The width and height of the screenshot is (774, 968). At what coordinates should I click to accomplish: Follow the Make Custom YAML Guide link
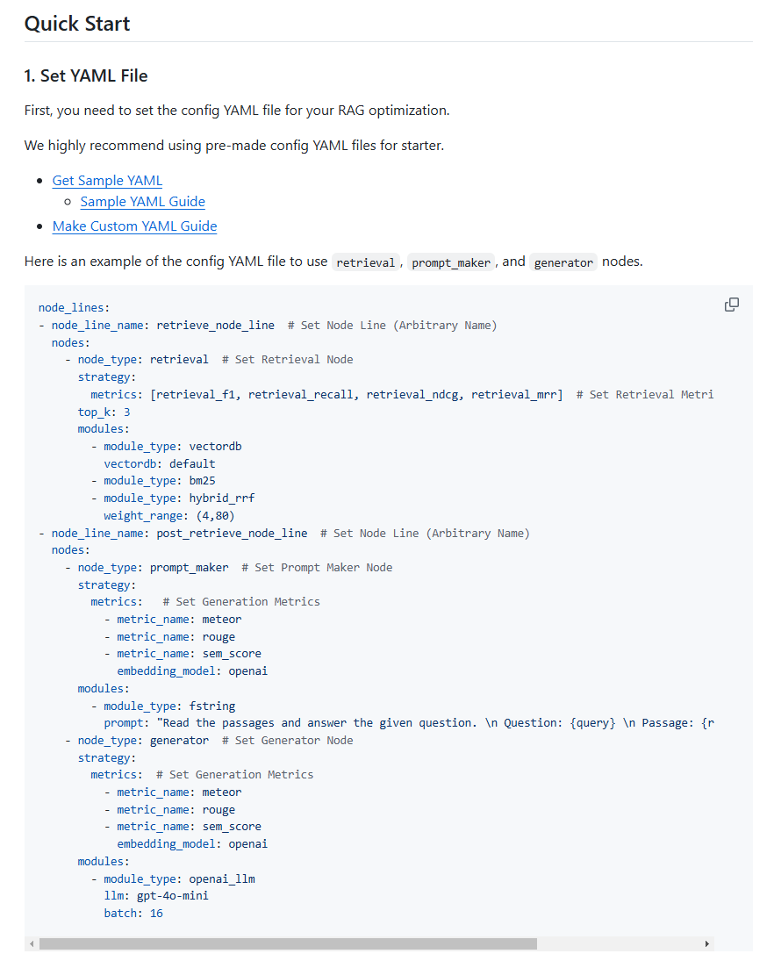coord(134,226)
